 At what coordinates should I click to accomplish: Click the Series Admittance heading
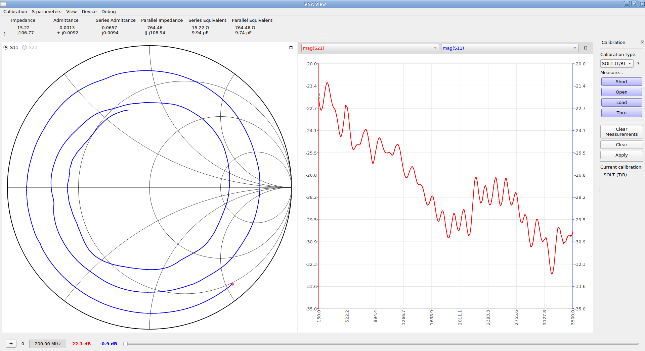(116, 20)
